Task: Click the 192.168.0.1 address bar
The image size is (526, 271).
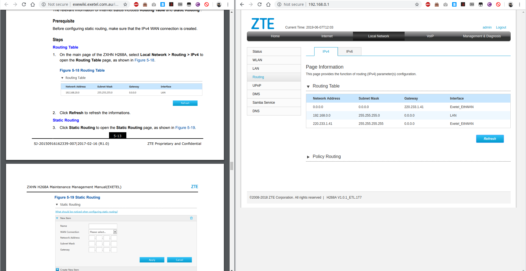Action: tap(319, 4)
